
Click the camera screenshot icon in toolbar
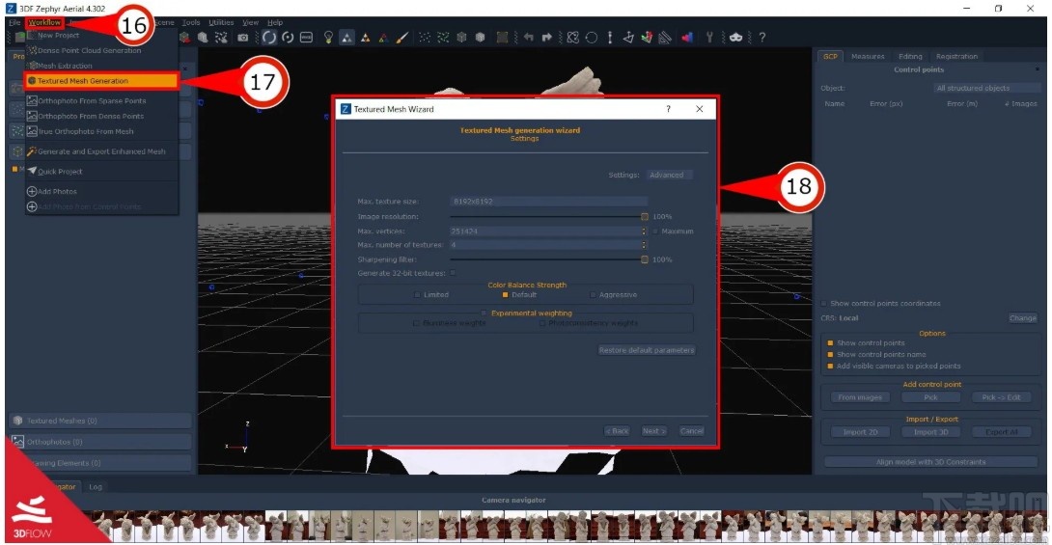243,38
